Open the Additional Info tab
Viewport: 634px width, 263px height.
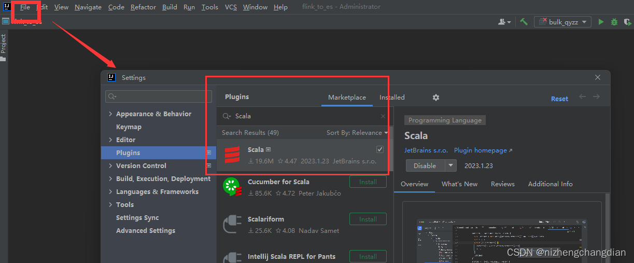point(550,184)
